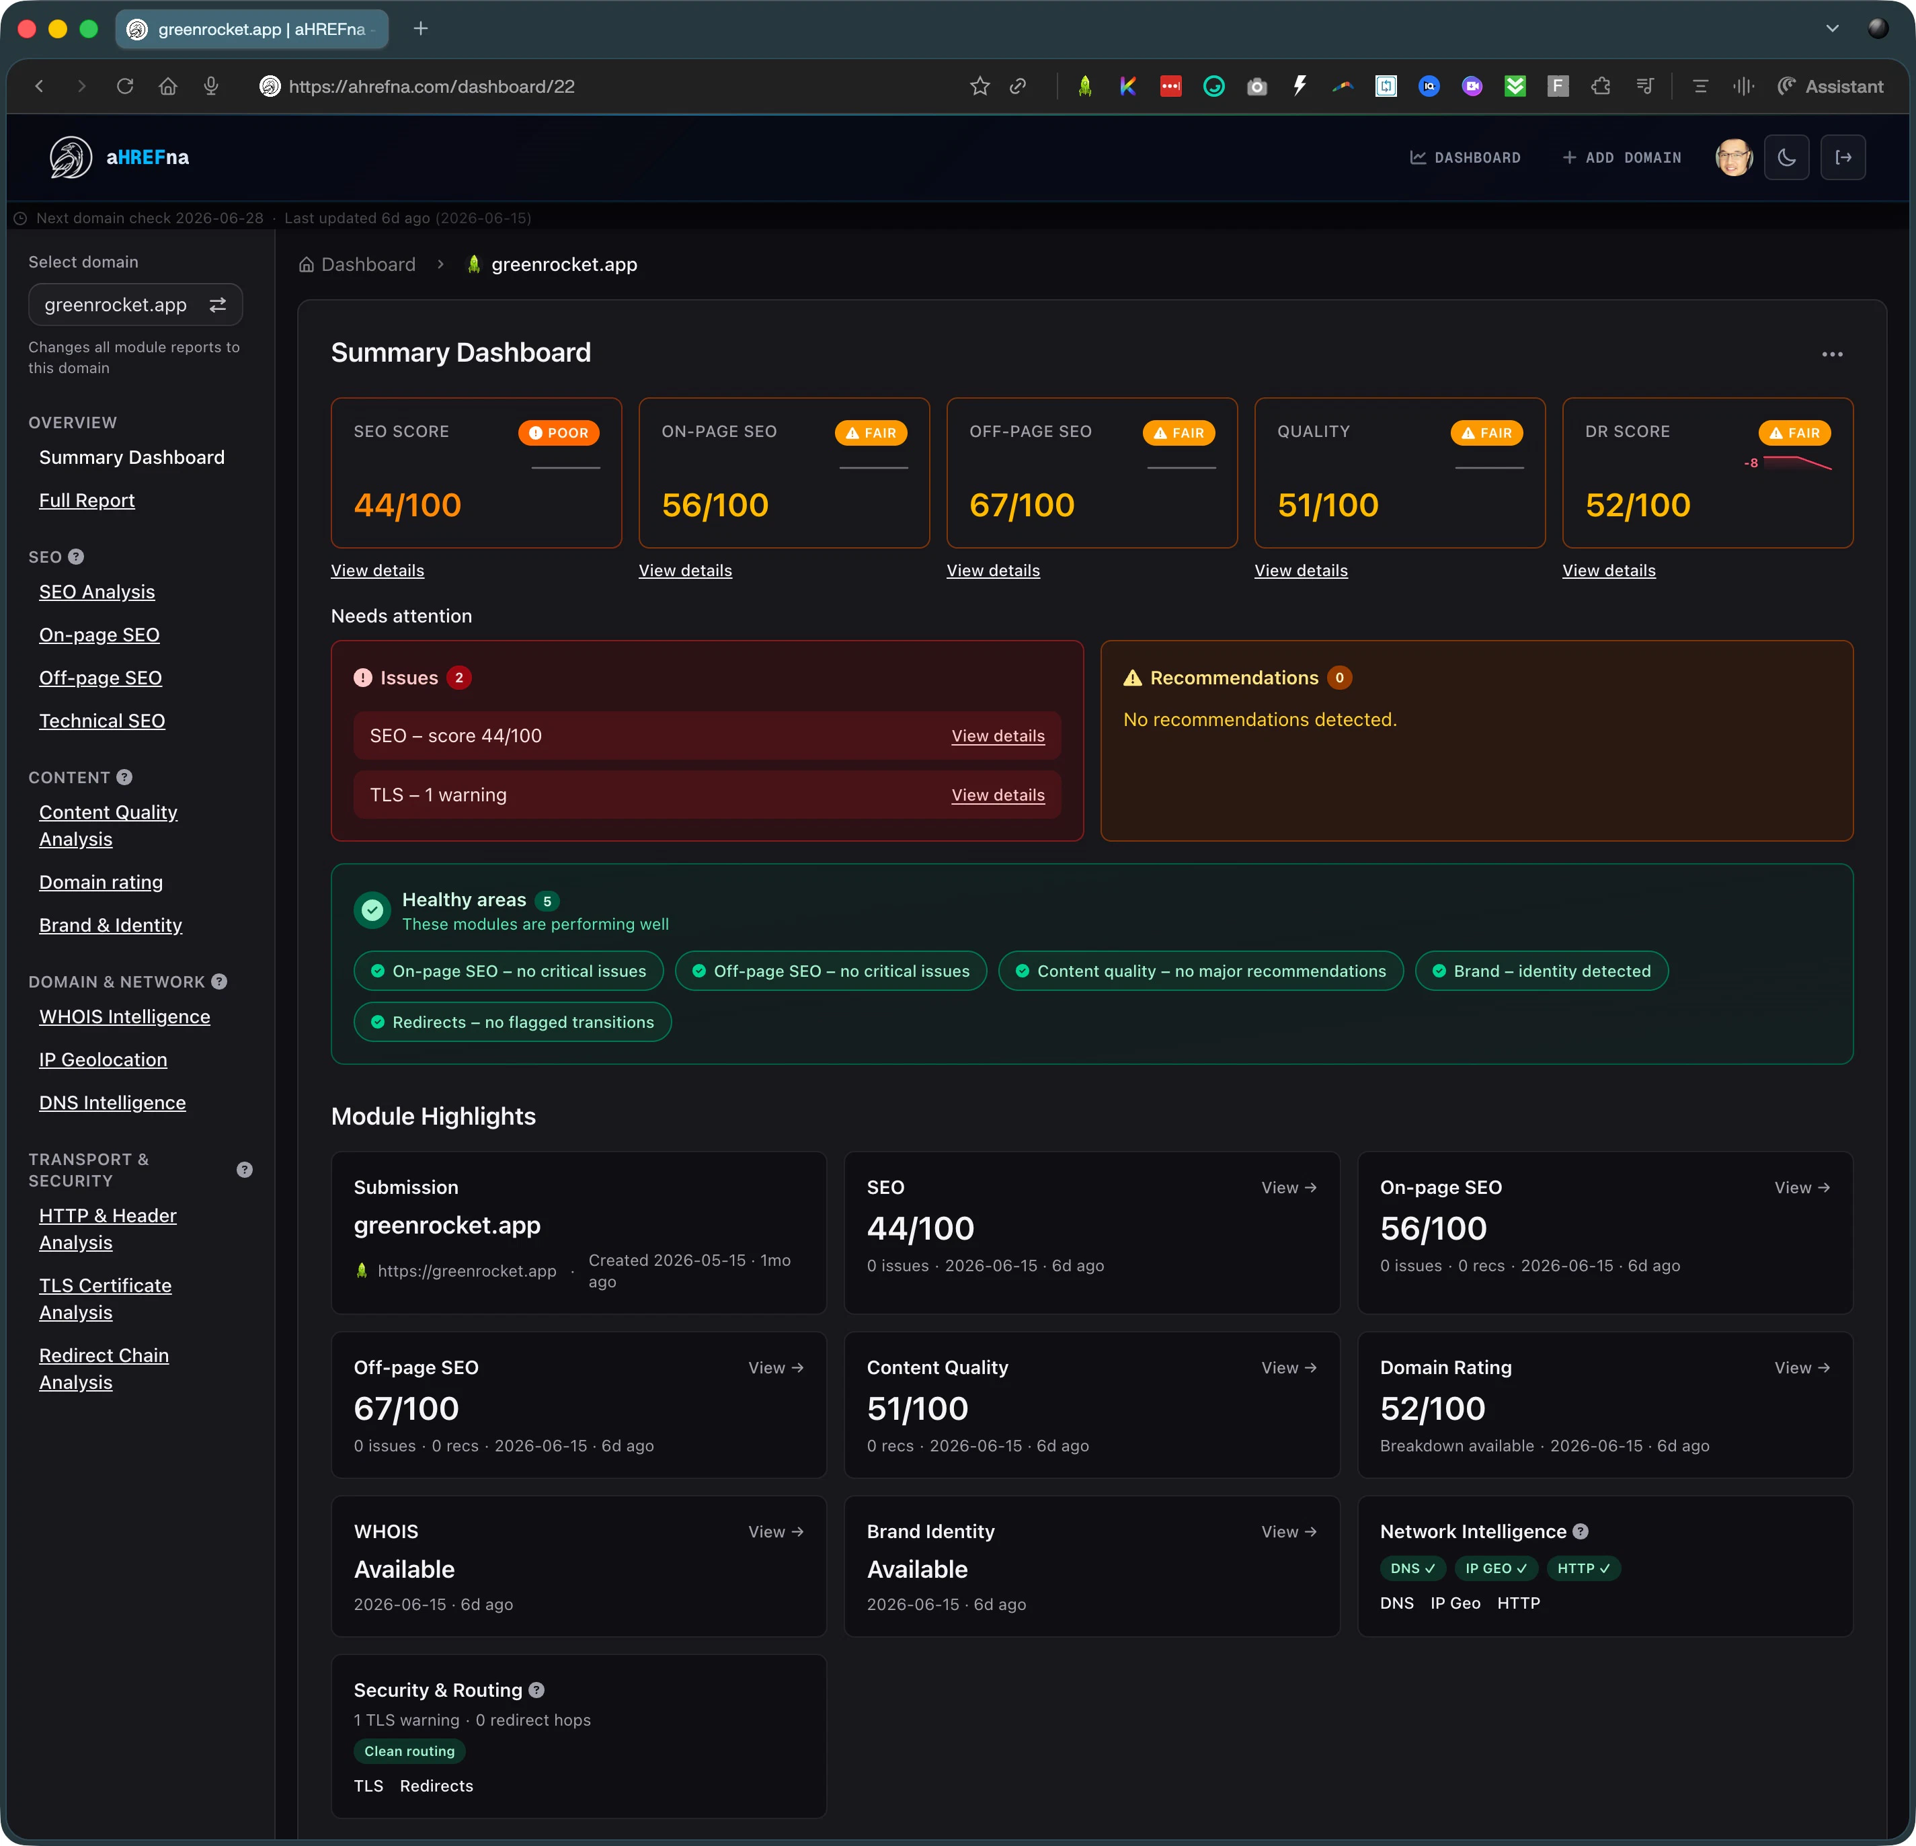Image resolution: width=1916 pixels, height=1846 pixels.
Task: Click View details under OFF-PAGE SEO card
Action: click(x=993, y=571)
